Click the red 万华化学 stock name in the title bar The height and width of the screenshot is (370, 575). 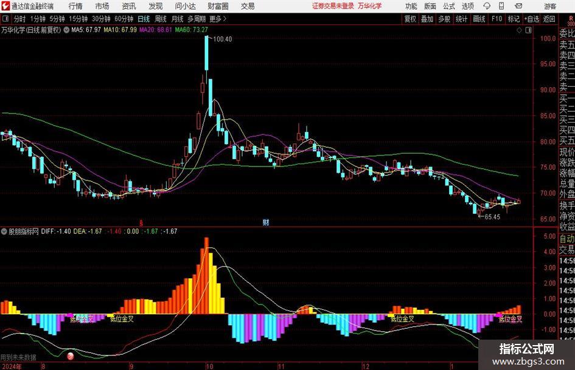point(369,6)
